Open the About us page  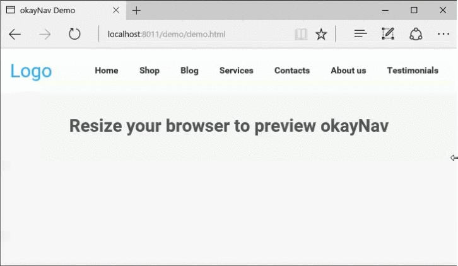coord(348,71)
